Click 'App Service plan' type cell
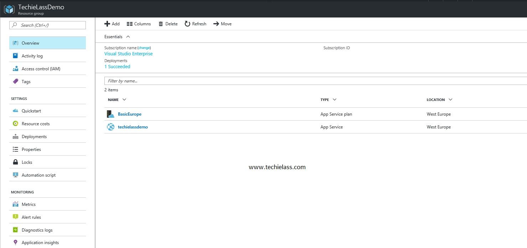 tap(336, 114)
